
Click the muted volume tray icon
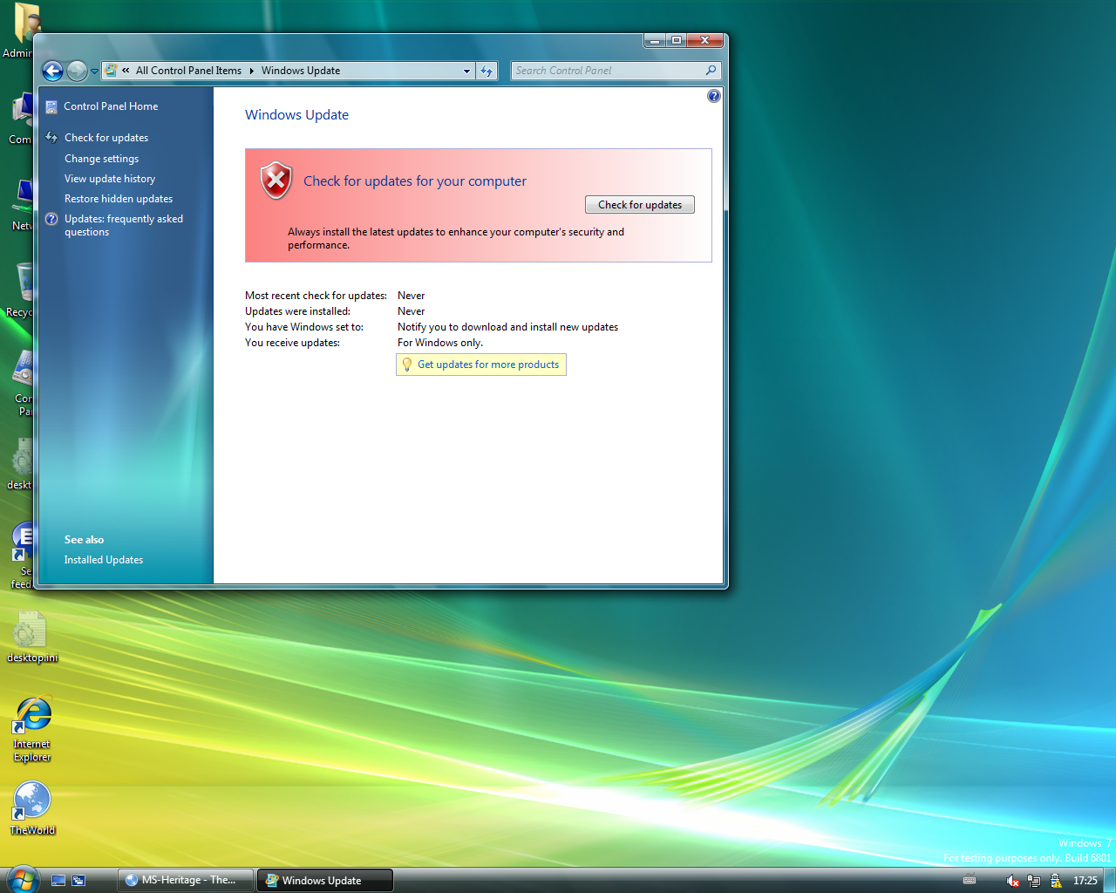pos(1012,881)
